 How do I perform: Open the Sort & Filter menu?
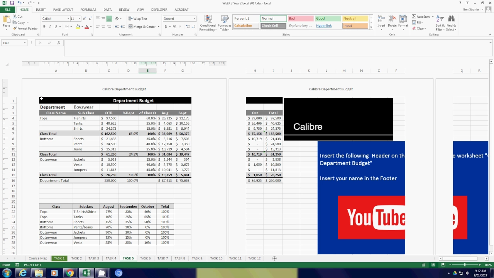(x=440, y=23)
